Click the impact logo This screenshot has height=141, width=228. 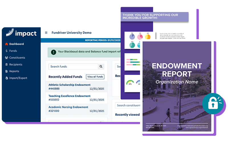[21, 33]
